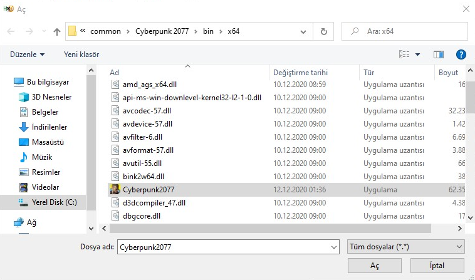Navigate to bin in the breadcrumb
Image resolution: width=475 pixels, height=280 pixels.
pos(208,31)
